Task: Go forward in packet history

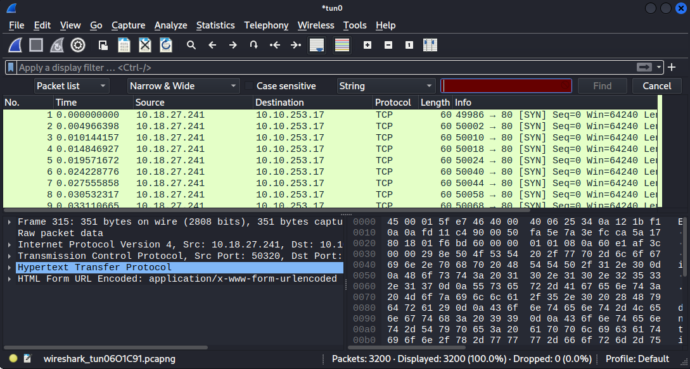Action: 233,45
